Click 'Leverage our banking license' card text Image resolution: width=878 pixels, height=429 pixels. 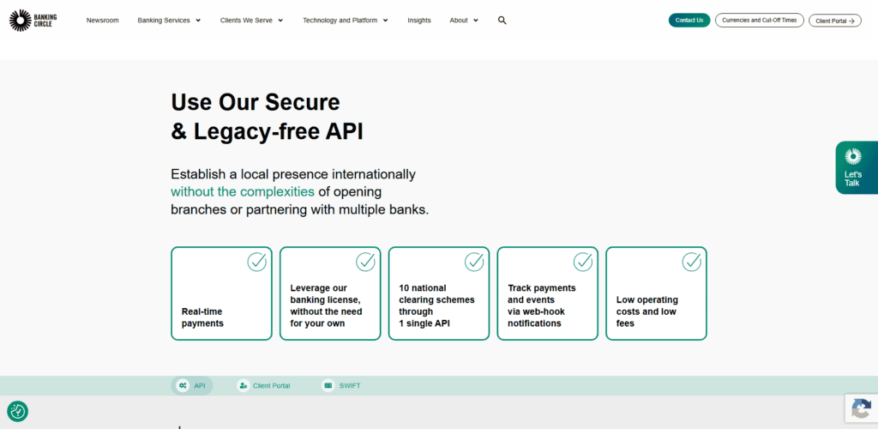click(x=326, y=305)
